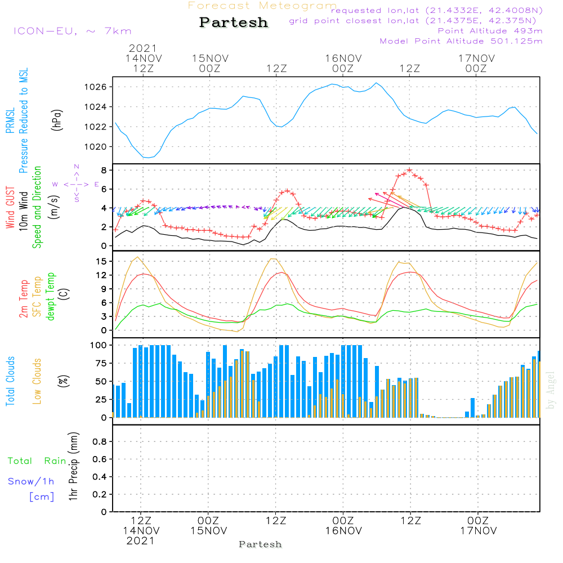Click the 'Forecast Meteogram' heading
Image resolution: width=563 pixels, height=563 pixels.
click(x=262, y=6)
